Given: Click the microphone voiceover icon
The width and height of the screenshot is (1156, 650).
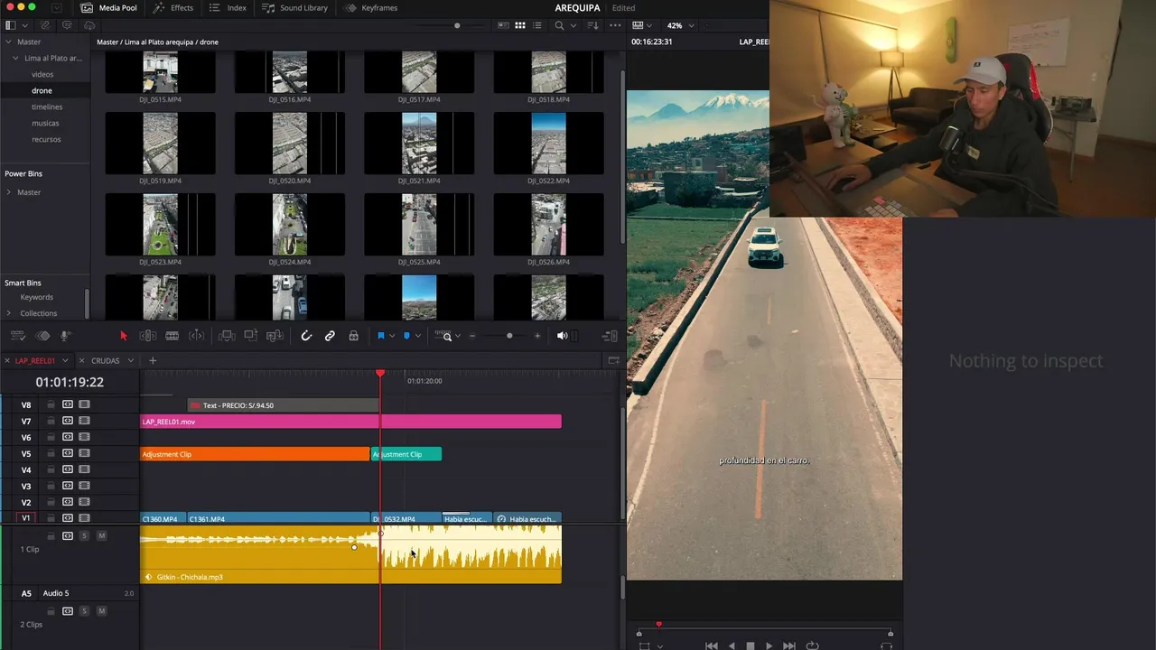Looking at the screenshot, I should tap(65, 336).
